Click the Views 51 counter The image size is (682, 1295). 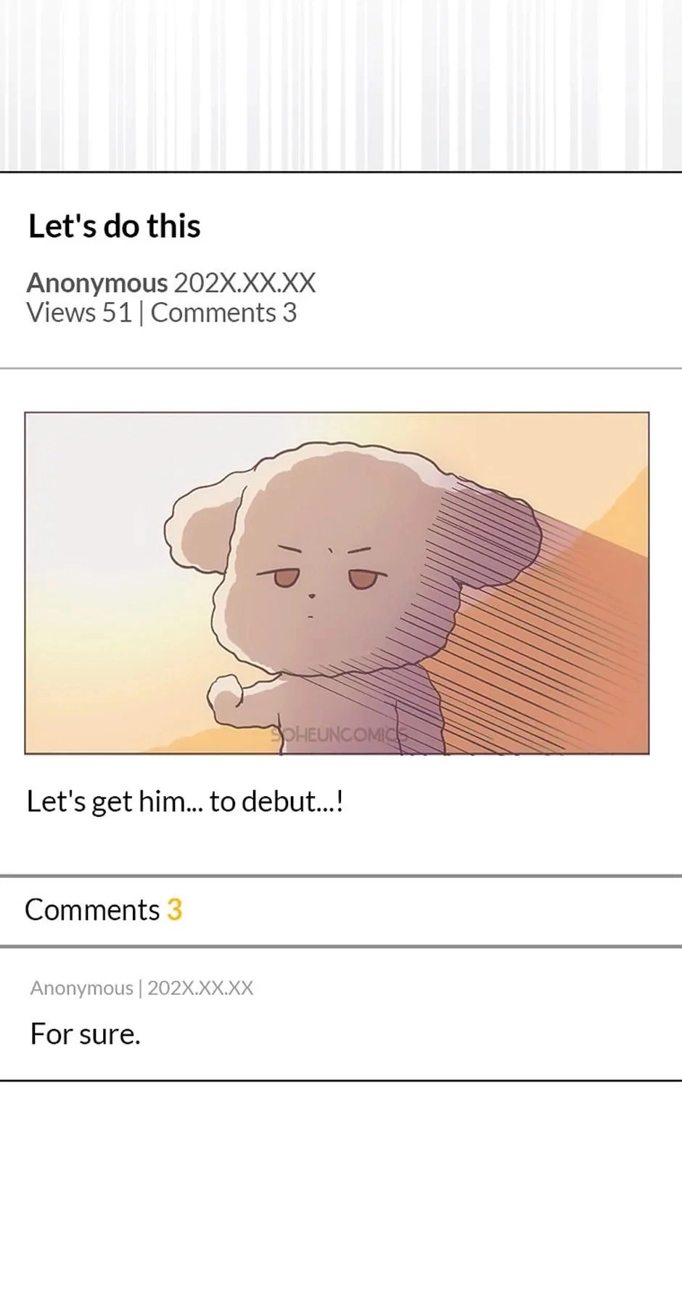coord(79,313)
